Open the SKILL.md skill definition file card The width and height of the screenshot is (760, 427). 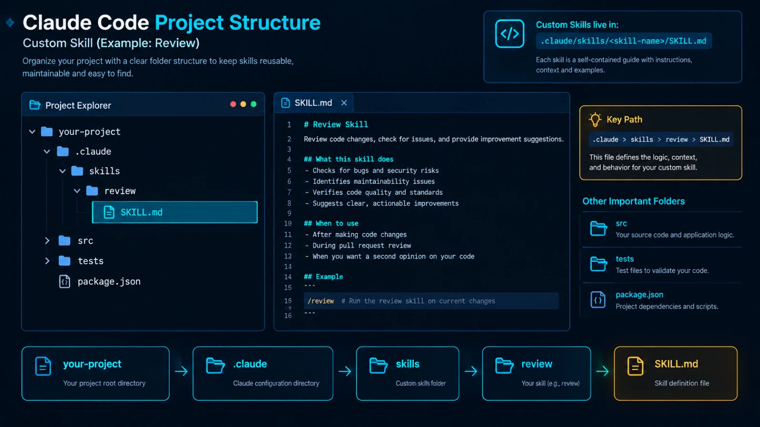click(676, 374)
